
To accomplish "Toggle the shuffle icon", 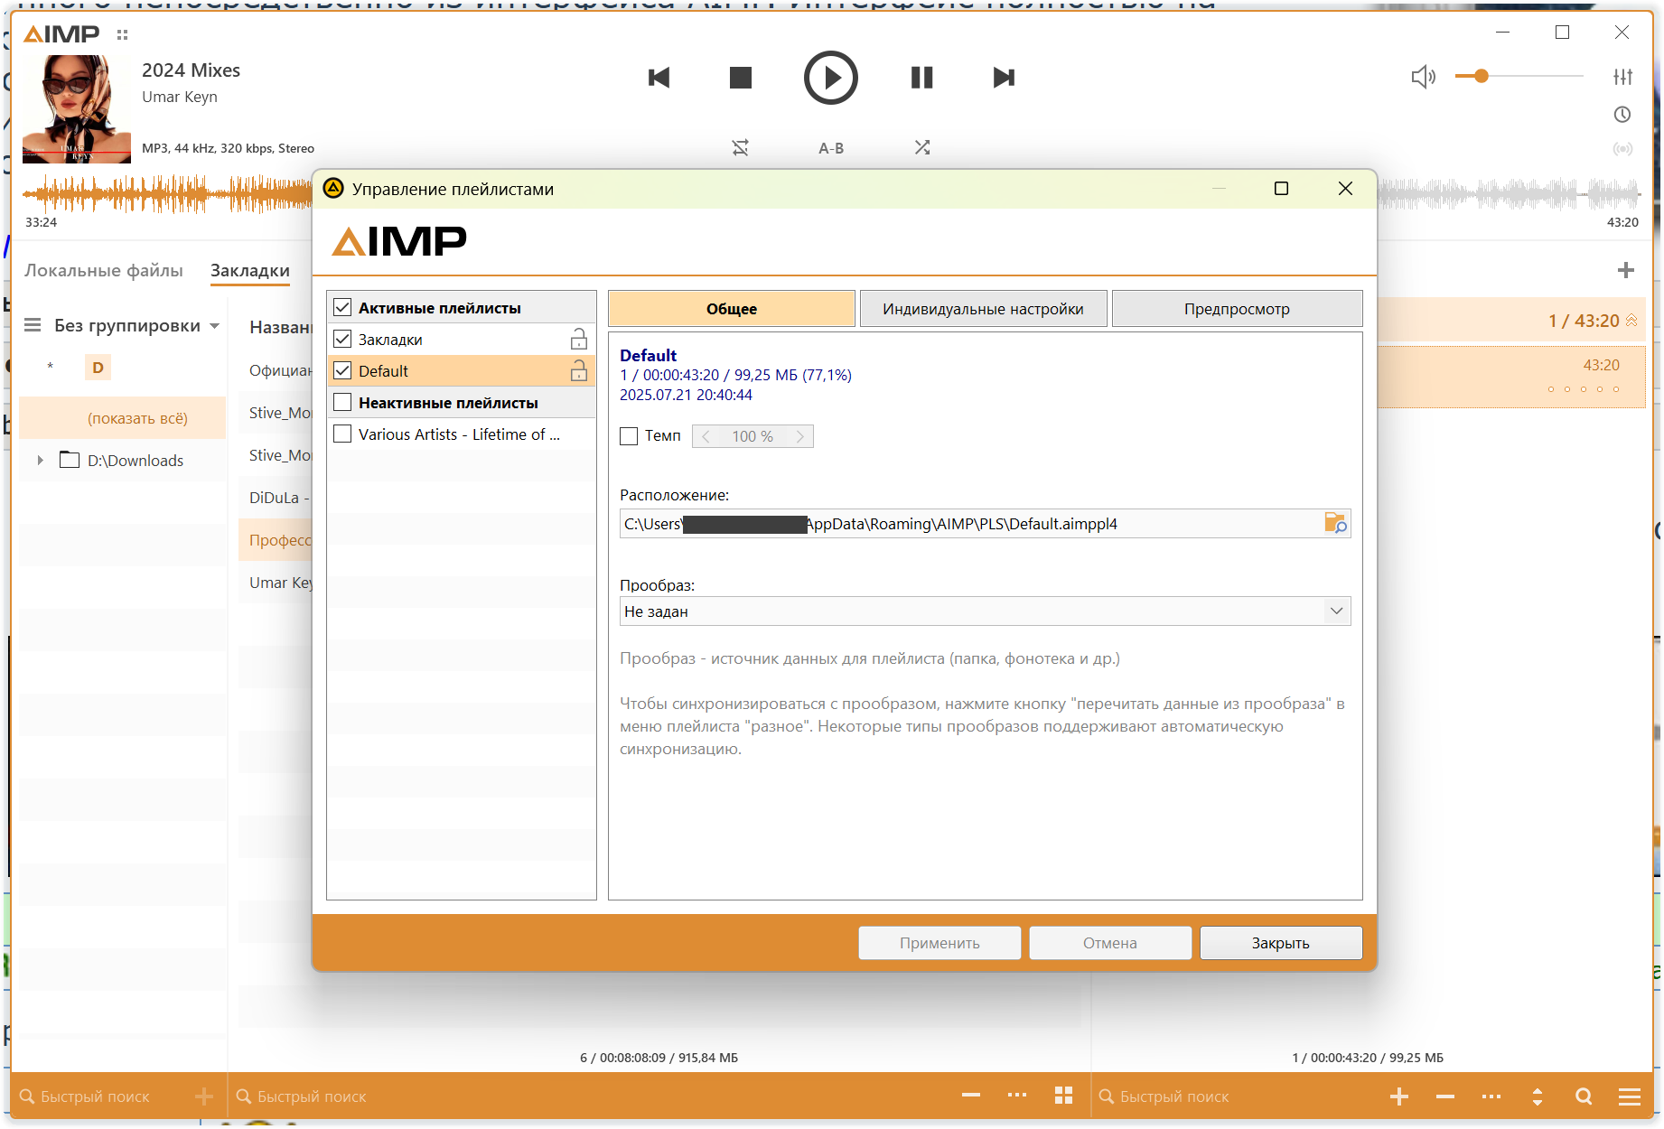I will (x=922, y=147).
